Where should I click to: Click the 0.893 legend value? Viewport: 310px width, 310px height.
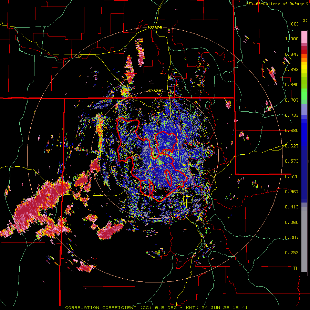(x=292, y=69)
